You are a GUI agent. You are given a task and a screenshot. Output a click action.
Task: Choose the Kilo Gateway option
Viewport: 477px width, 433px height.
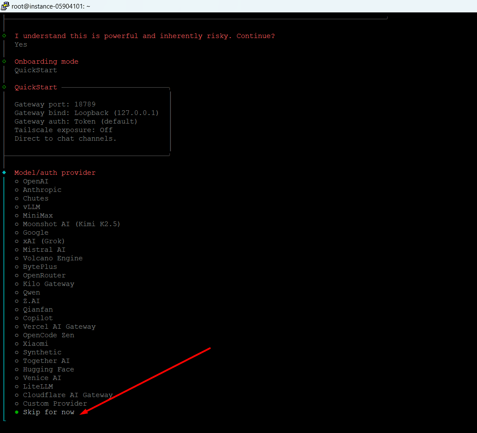pyautogui.click(x=48, y=284)
